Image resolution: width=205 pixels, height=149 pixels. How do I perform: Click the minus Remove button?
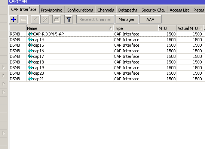[x=23, y=19]
